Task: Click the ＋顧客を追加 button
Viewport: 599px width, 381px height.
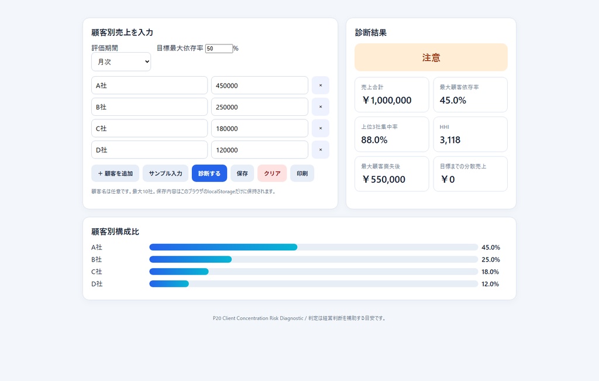Action: pyautogui.click(x=115, y=173)
